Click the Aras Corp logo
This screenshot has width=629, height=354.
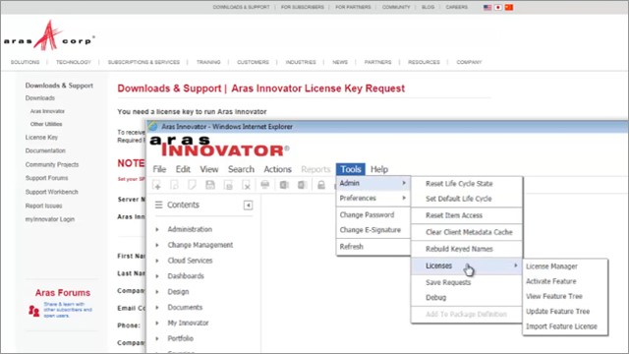coord(49,36)
